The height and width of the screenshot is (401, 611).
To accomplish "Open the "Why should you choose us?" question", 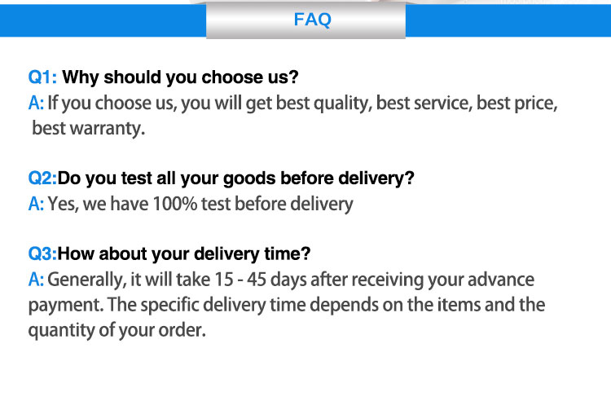I will click(x=180, y=78).
